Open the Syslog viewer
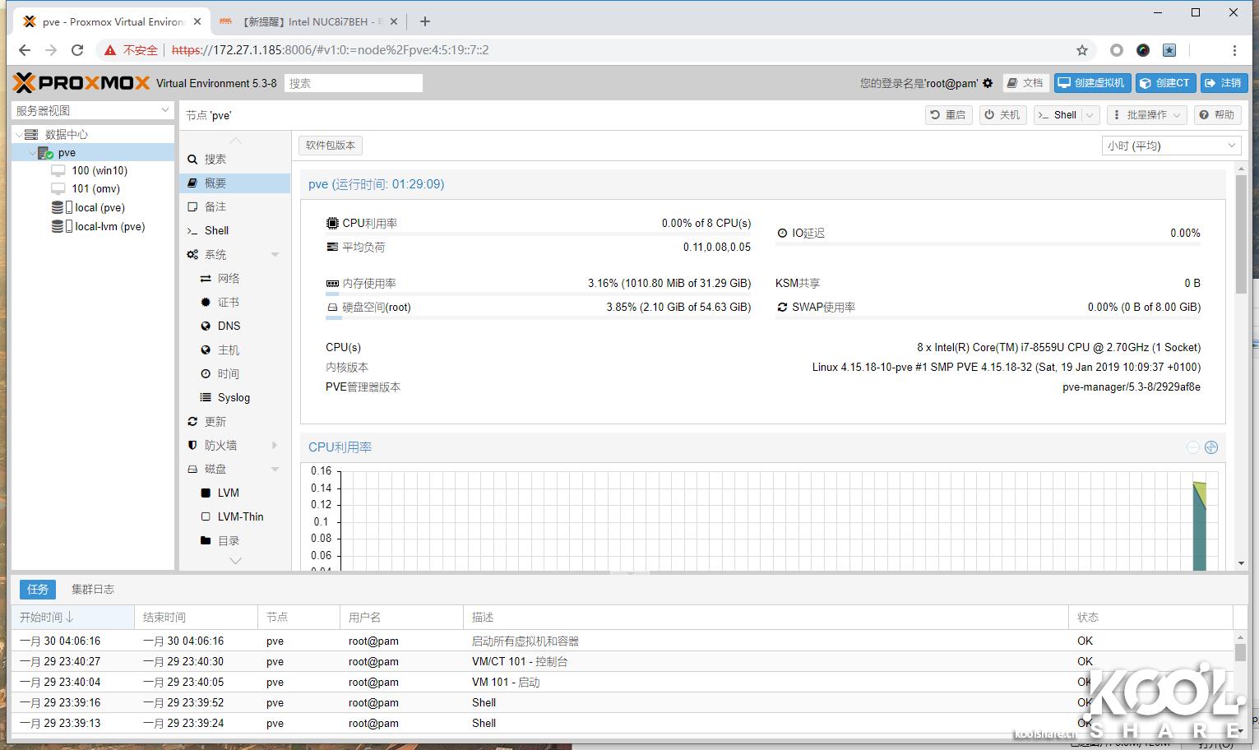This screenshot has width=1259, height=750. click(233, 397)
